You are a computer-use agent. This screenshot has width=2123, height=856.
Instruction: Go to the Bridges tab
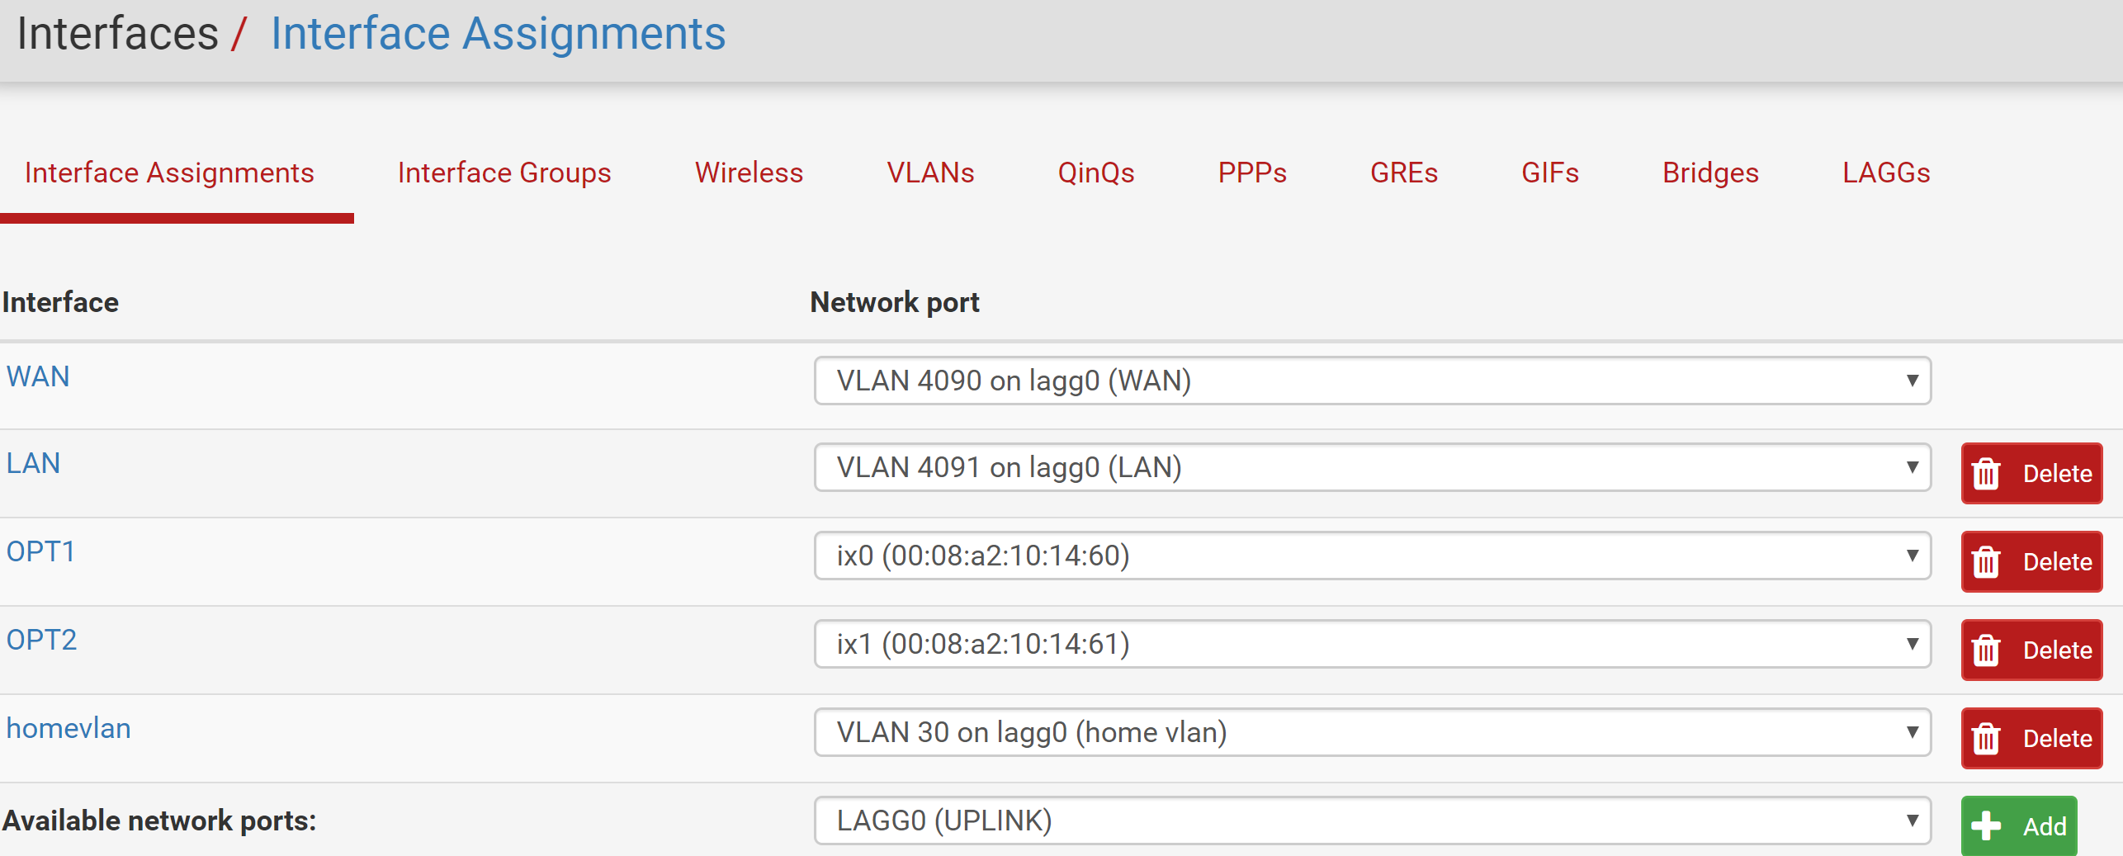1710,173
